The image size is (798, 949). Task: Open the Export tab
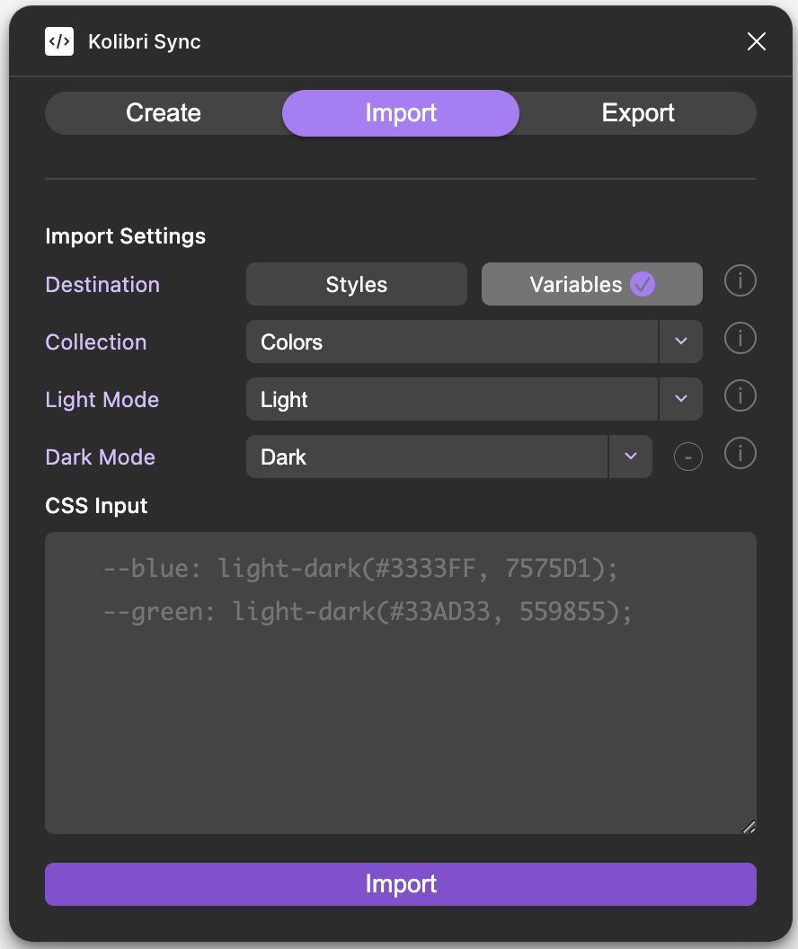pyautogui.click(x=638, y=113)
